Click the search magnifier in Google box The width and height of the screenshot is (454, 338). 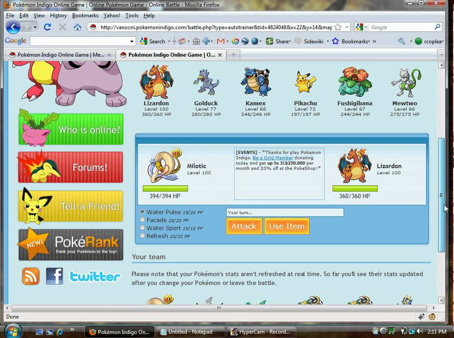438,27
